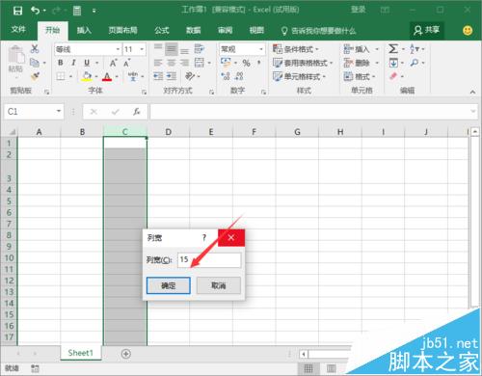Switch to the Review tab
Viewport: 482px width, 376px height.
(225, 30)
